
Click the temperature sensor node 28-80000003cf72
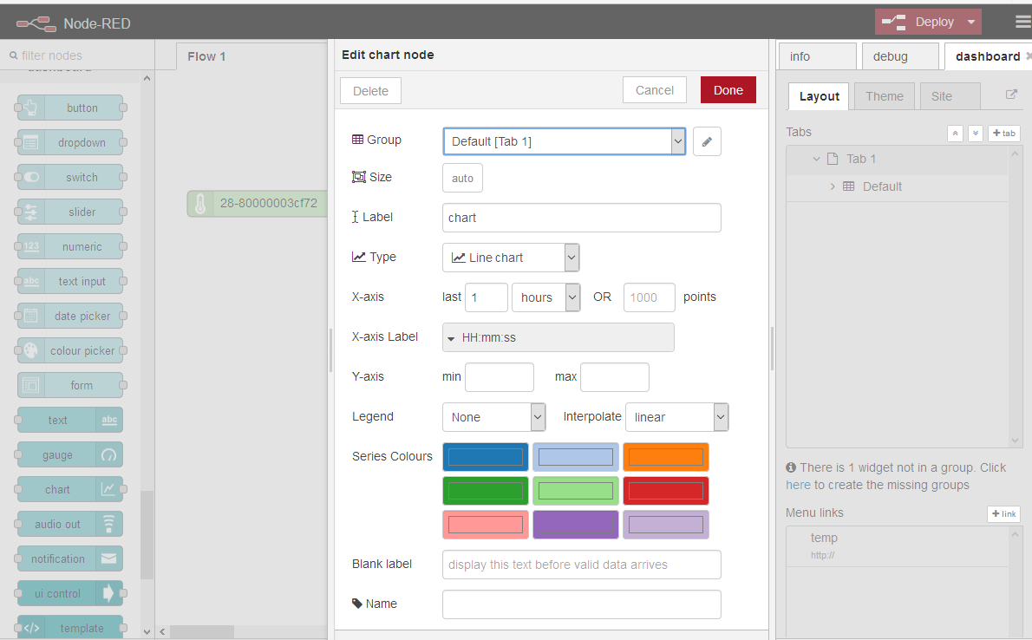point(258,204)
